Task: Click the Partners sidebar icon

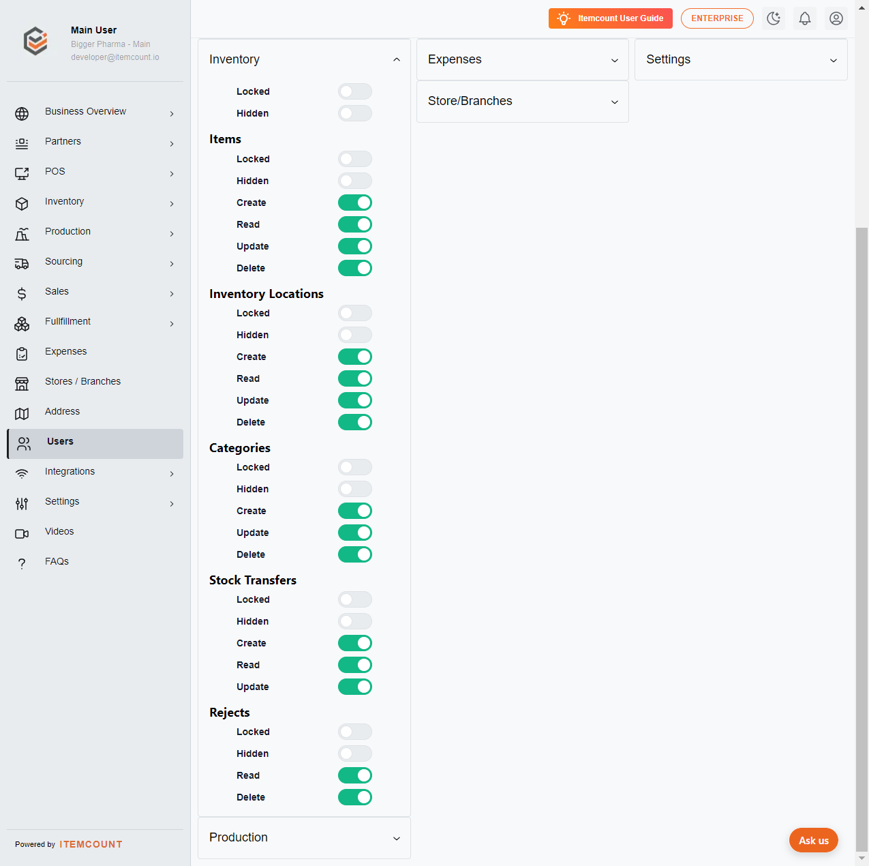Action: click(22, 144)
